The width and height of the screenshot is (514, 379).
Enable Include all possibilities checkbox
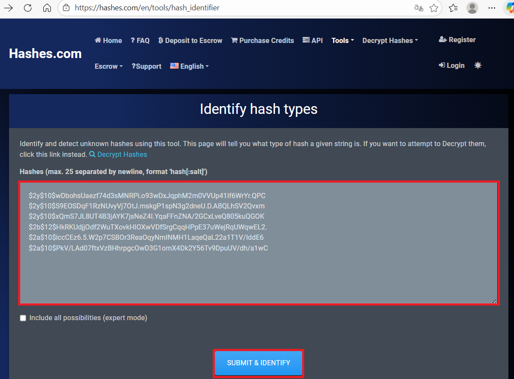(23, 318)
